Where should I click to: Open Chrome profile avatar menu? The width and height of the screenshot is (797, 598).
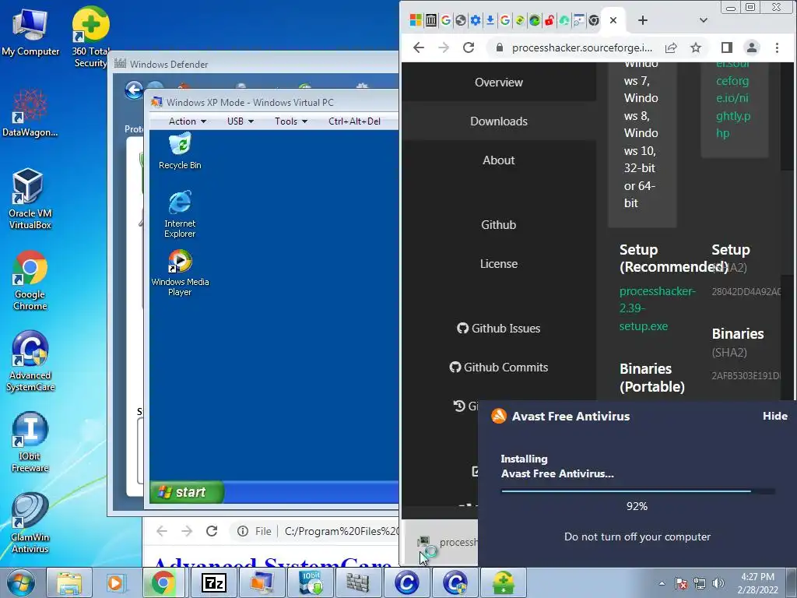tap(751, 47)
